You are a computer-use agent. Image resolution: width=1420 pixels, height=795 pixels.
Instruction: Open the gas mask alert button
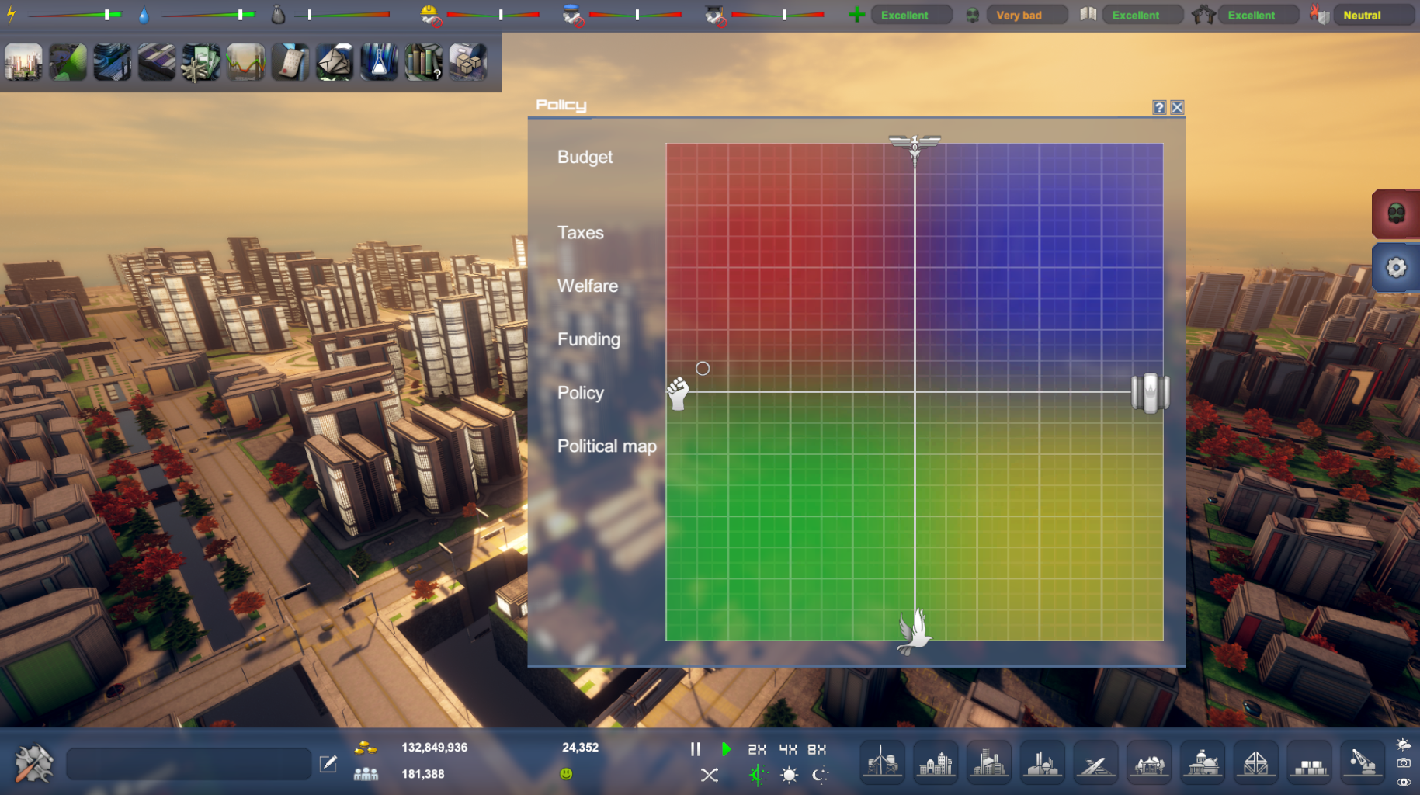(x=1396, y=214)
